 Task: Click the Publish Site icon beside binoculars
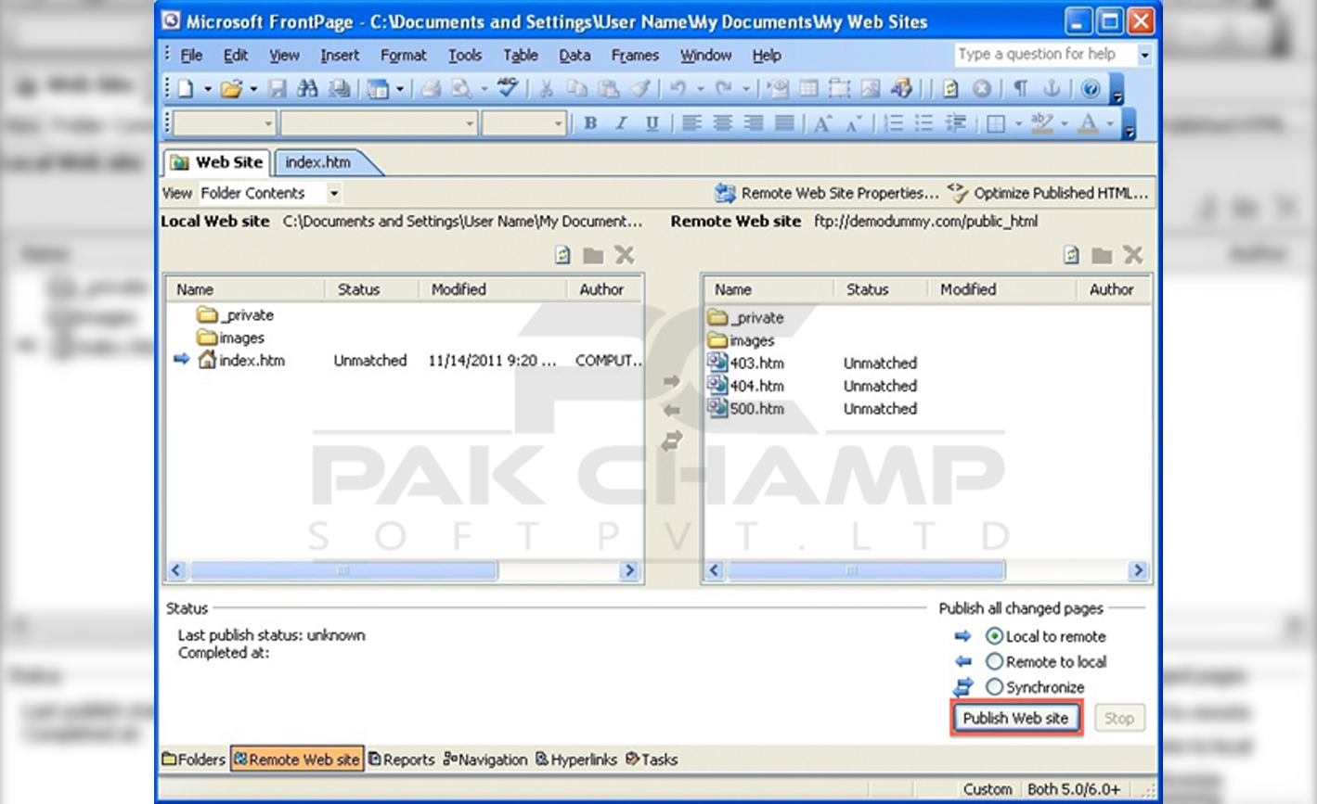(x=340, y=89)
